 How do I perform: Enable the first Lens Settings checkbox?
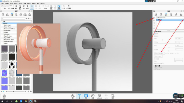(156, 68)
